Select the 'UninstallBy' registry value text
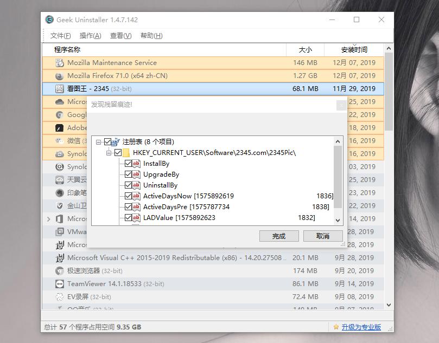Viewport: 439px width, 343px height. [x=161, y=185]
